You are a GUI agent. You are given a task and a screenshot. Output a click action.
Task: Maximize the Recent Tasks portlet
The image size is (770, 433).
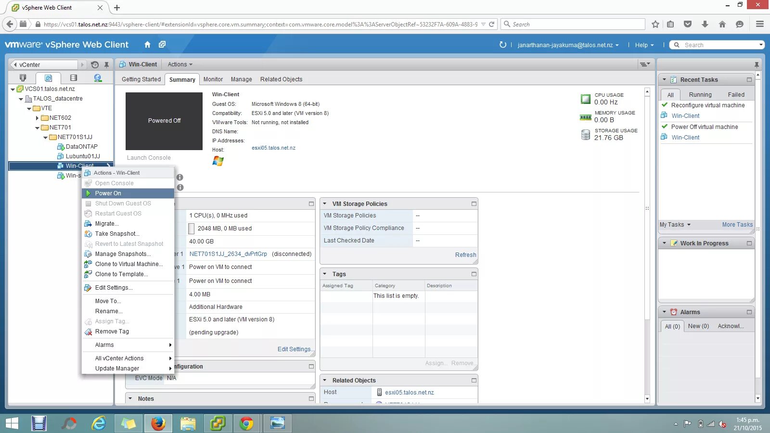coord(749,80)
